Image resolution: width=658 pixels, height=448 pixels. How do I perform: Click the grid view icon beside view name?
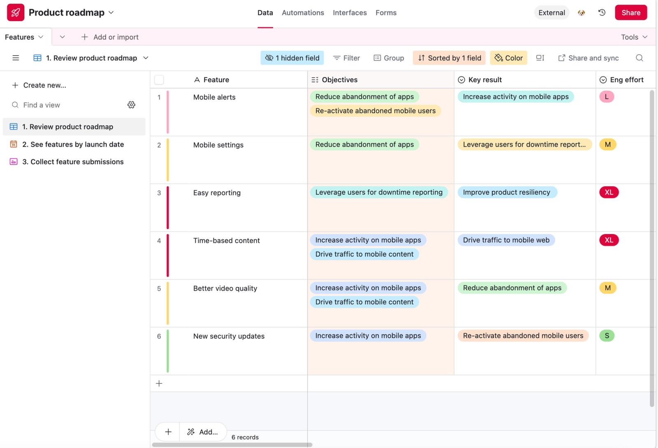coord(37,58)
